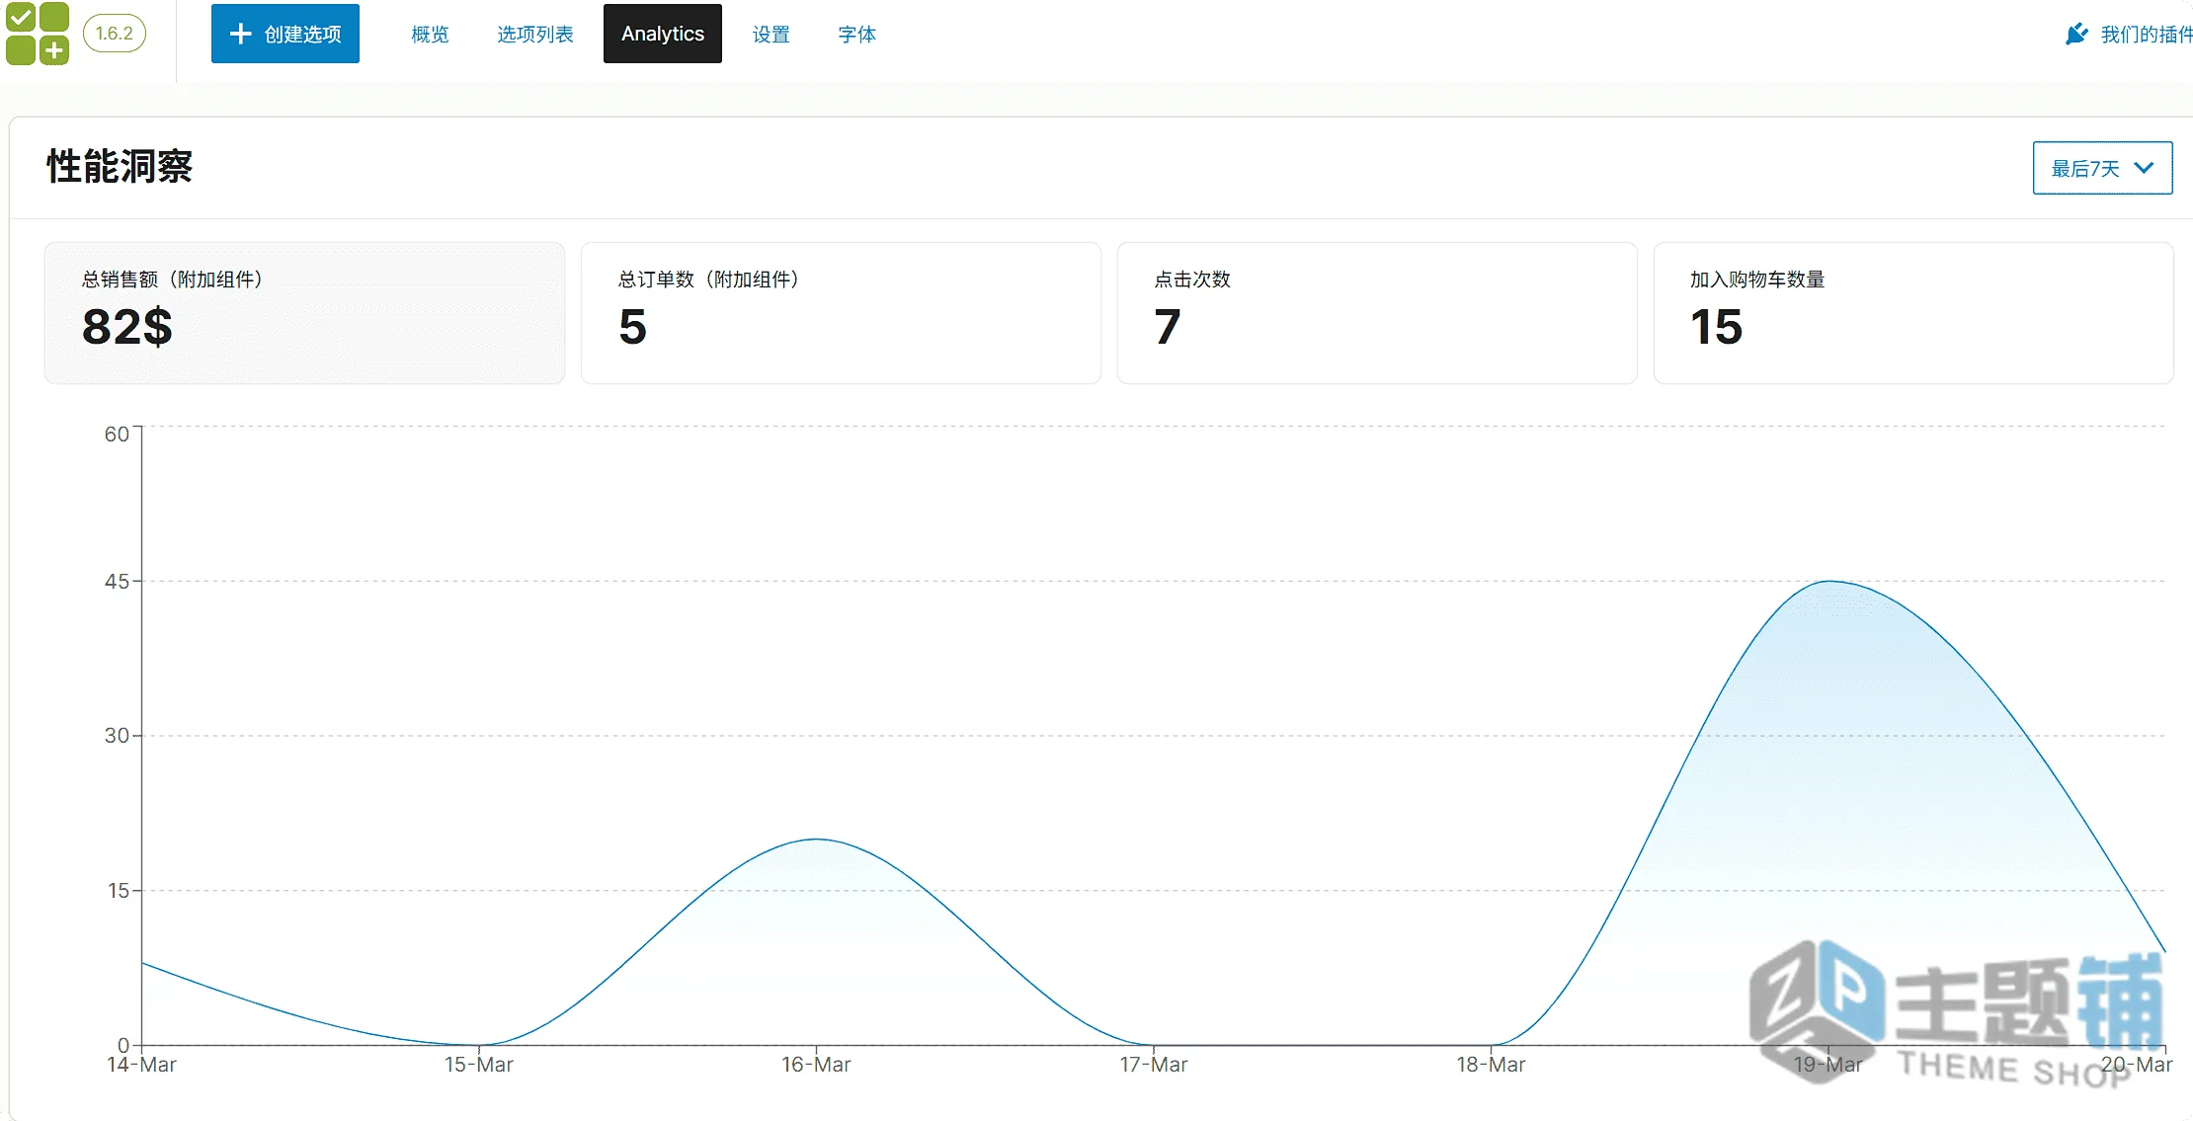The width and height of the screenshot is (2193, 1121).
Task: Click the 45 y-axis label
Action: point(117,582)
